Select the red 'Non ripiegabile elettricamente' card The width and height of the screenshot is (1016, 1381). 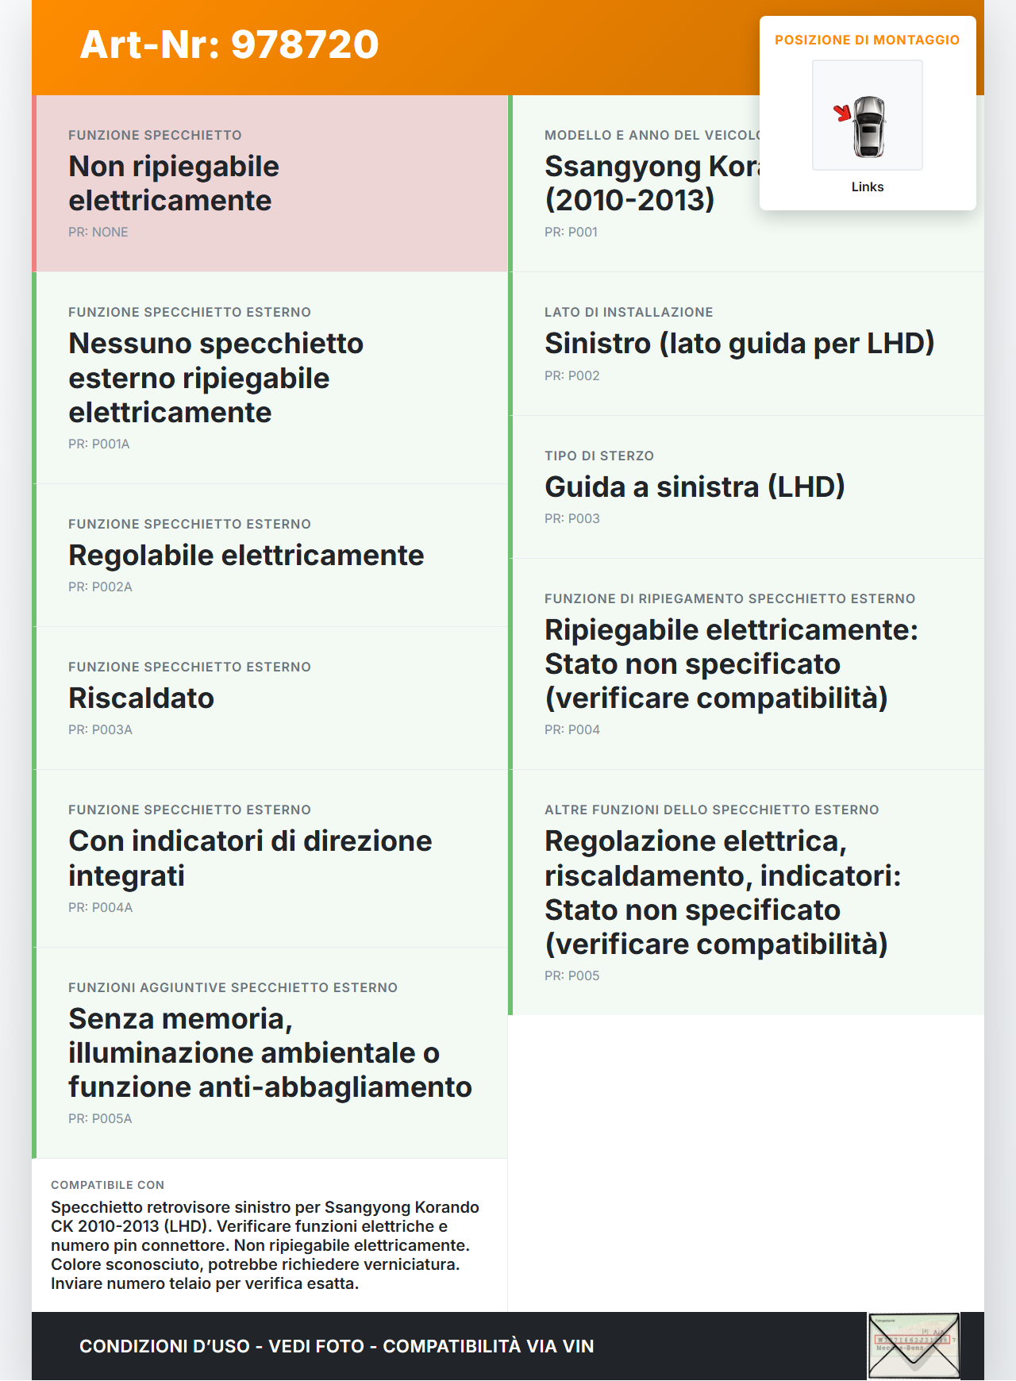(x=270, y=183)
